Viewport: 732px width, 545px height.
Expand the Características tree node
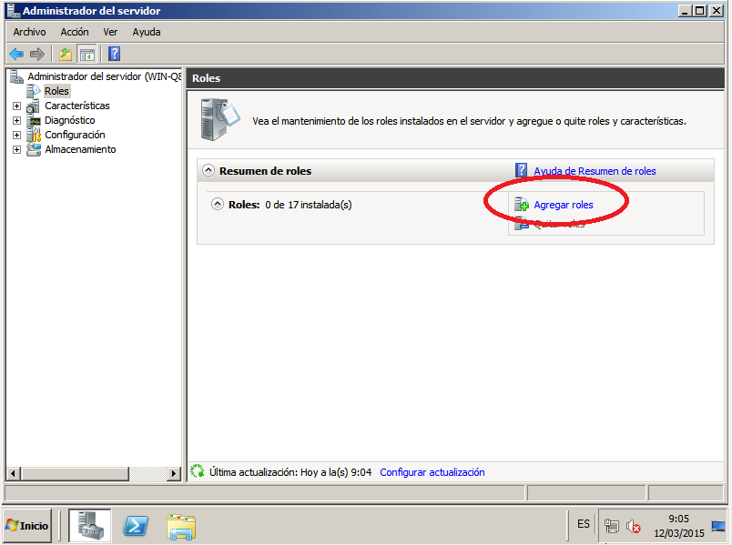(16, 106)
